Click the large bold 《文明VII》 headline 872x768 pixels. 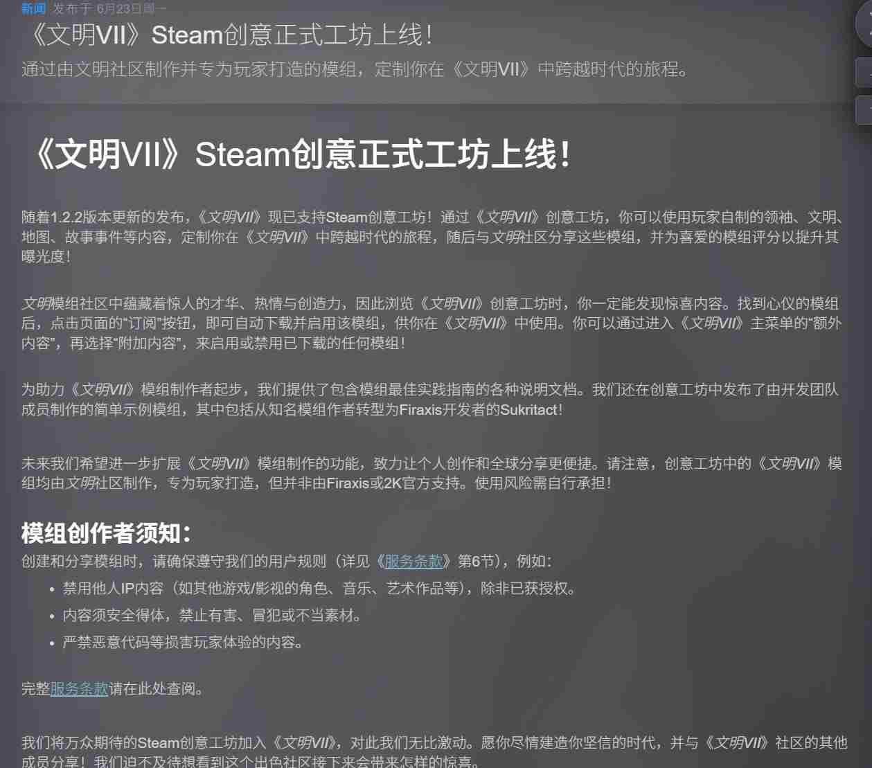(300, 154)
